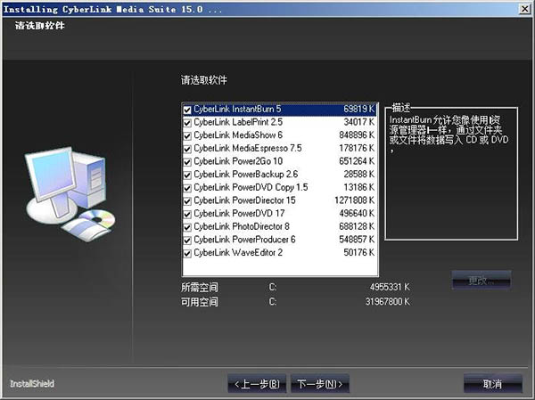Viewport: 535px width, 400px height.
Task: Uncheck the CyberLink LabelPrint 2.5 checkbox
Action: tap(187, 123)
